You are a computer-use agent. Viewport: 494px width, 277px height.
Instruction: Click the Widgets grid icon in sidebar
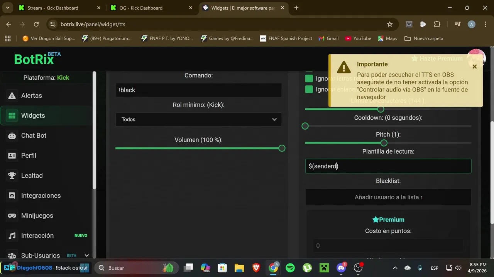12,115
